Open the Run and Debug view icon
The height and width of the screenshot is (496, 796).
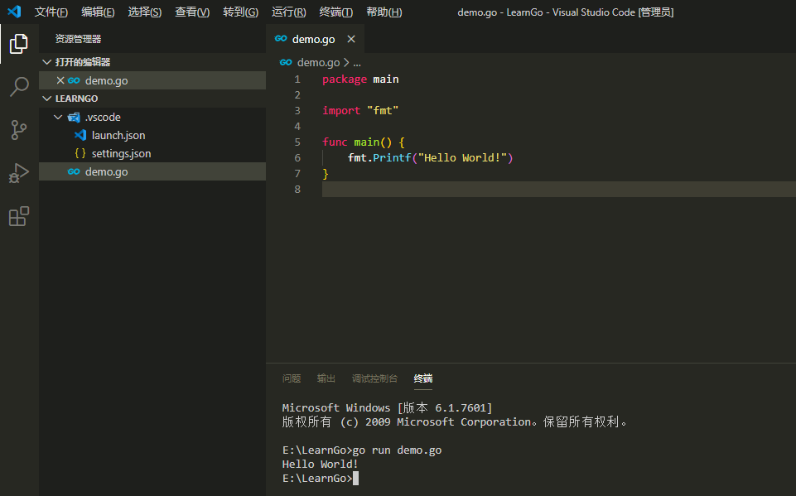[x=19, y=173]
